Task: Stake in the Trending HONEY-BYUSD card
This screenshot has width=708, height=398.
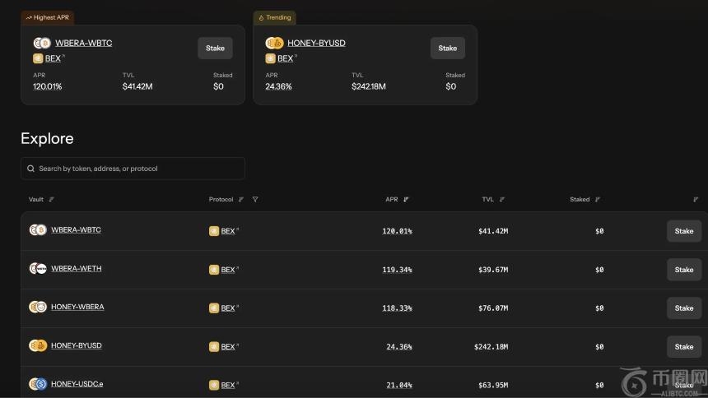Action: click(x=447, y=48)
